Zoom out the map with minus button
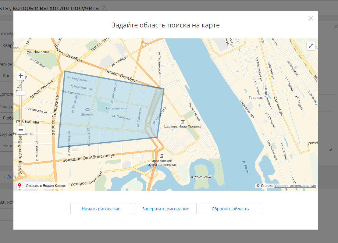Image resolution: width=338 pixels, height=243 pixels. click(21, 130)
